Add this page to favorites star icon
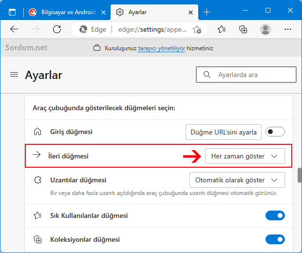Image resolution: width=302 pixels, height=253 pixels. pyautogui.click(x=197, y=29)
